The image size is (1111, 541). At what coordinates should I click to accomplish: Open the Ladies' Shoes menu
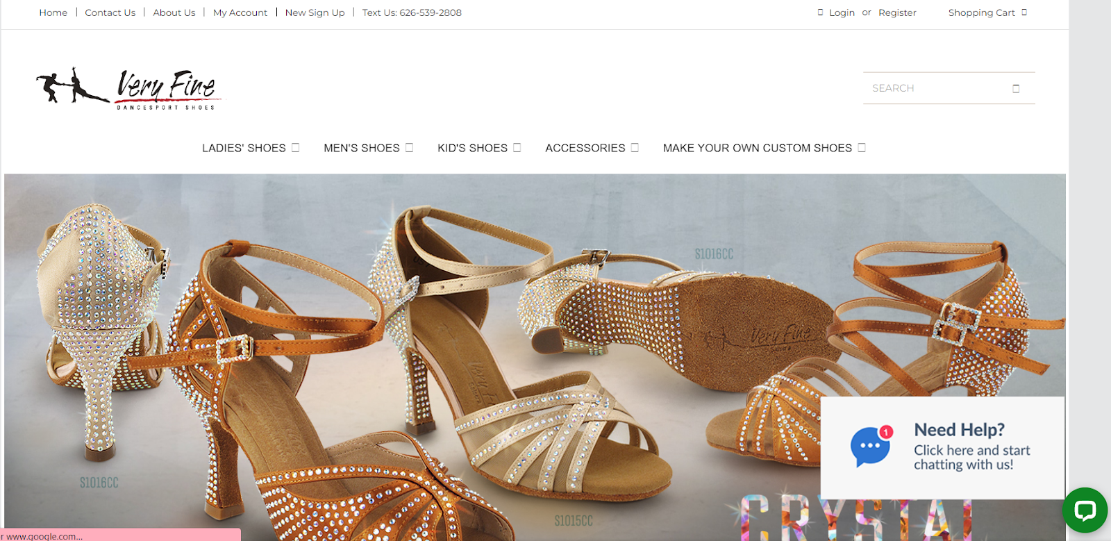click(x=244, y=148)
